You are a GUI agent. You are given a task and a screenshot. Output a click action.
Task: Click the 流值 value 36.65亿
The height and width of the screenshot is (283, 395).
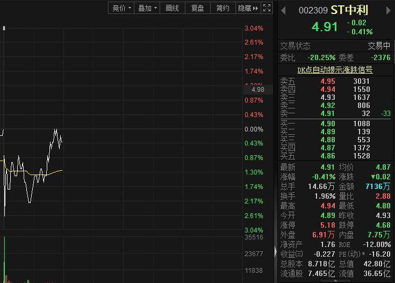coord(377,273)
